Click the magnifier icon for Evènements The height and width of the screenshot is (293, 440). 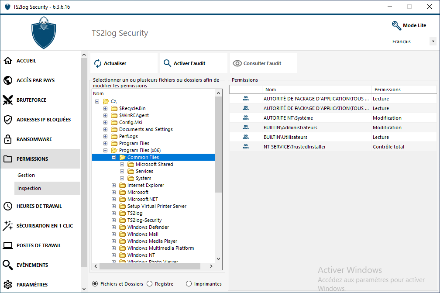pos(8,265)
